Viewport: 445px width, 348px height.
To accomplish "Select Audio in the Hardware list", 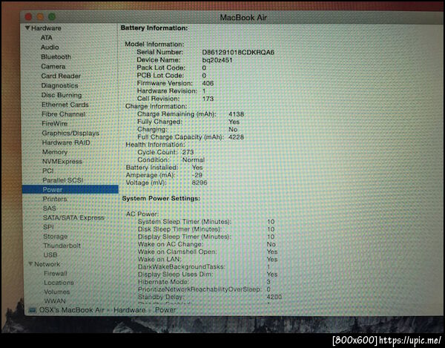I will pos(50,47).
